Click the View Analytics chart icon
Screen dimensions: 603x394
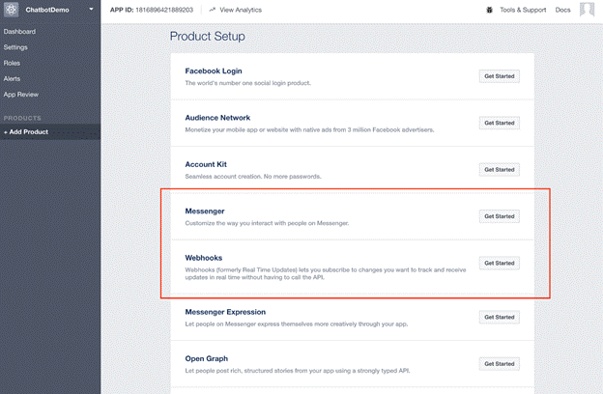tap(212, 10)
